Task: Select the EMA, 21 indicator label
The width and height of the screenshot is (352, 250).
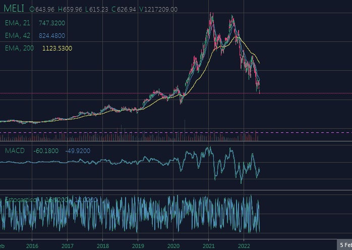Action: pyautogui.click(x=18, y=23)
